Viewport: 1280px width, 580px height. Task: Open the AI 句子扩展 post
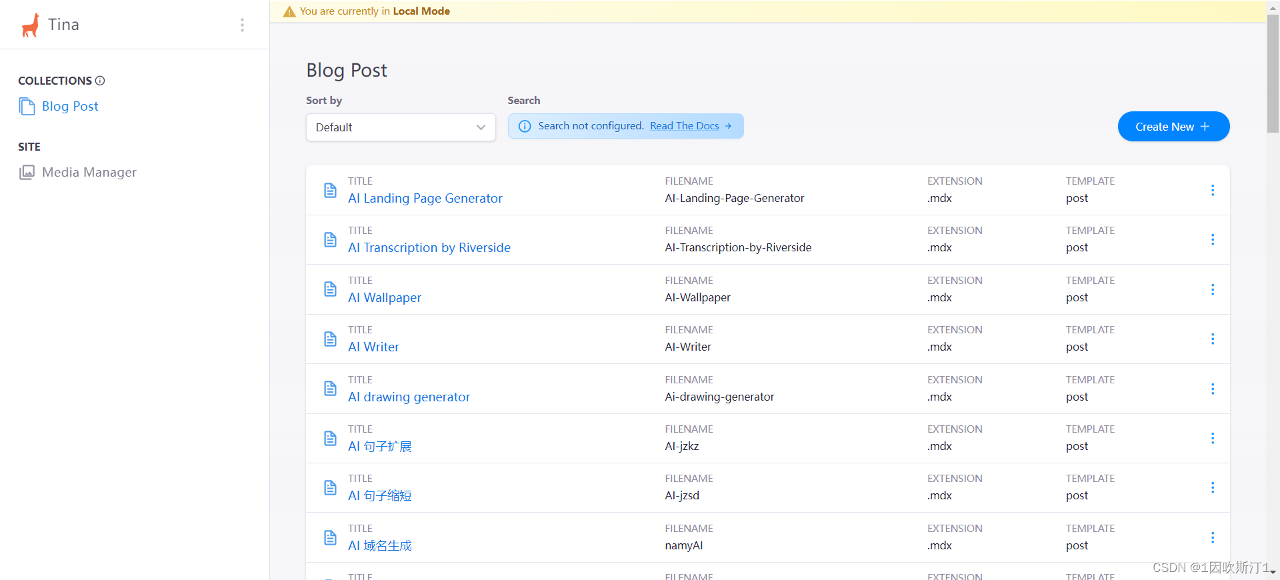point(380,447)
